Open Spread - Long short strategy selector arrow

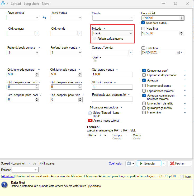(x=29, y=163)
